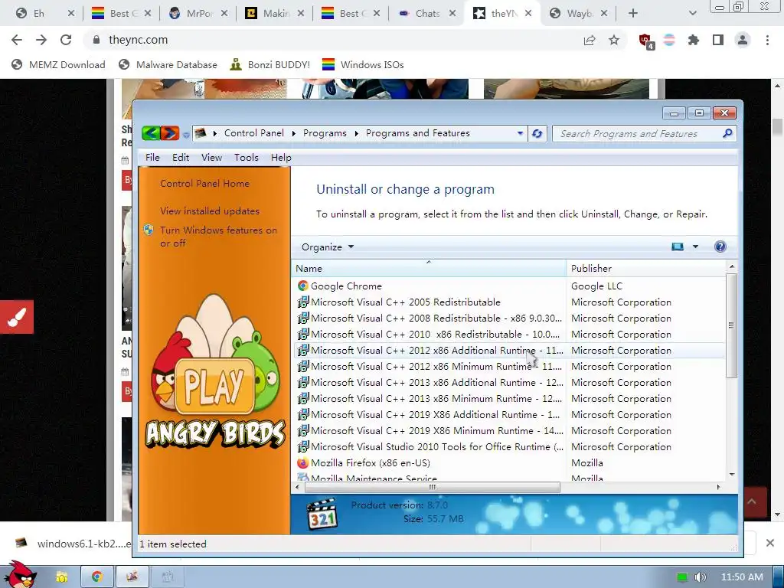Open windows6.1-kb2 downloaded file item
Viewport: 784px width, 588px height.
73,544
